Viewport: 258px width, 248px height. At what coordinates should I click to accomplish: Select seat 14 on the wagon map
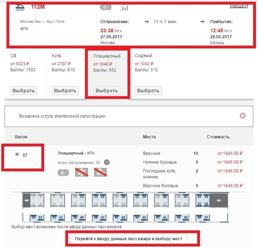96,197
